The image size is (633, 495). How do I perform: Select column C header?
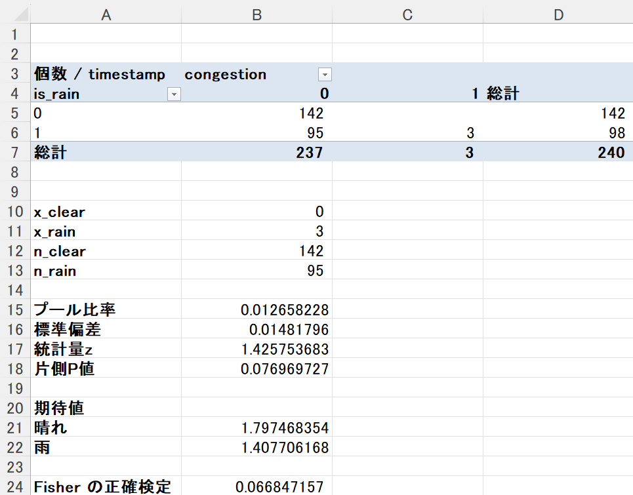pyautogui.click(x=407, y=14)
